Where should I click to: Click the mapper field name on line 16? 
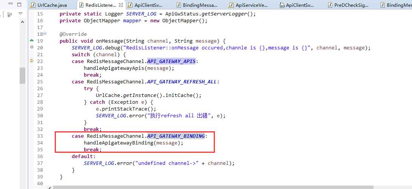[132, 21]
